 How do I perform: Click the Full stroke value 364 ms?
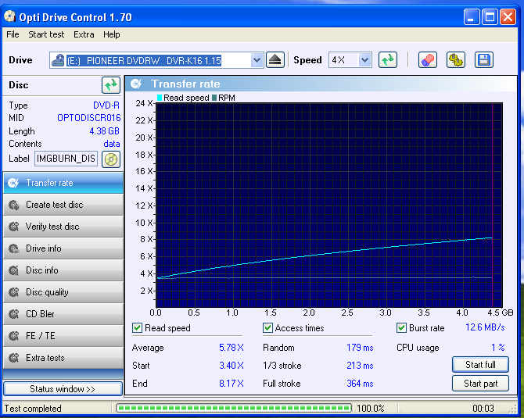360,384
